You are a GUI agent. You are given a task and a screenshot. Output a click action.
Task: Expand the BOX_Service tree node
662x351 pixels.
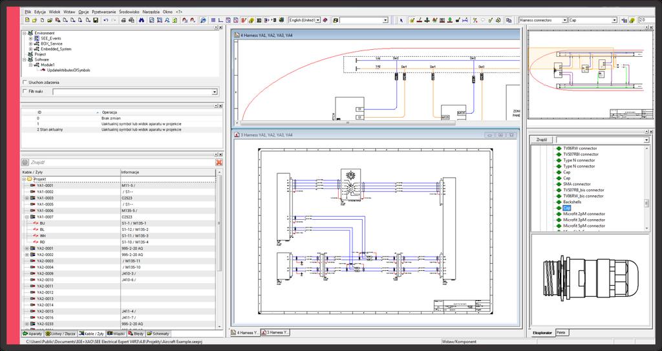pos(31,43)
